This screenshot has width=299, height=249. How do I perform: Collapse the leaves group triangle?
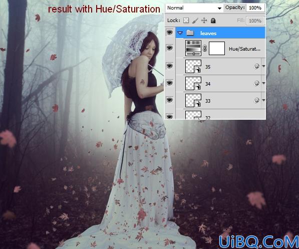pyautogui.click(x=180, y=33)
